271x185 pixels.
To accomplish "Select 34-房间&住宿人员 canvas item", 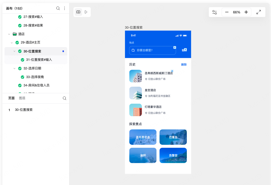I will 37,85.
